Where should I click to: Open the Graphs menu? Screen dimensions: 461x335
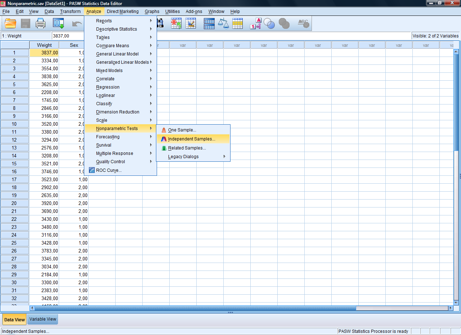[152, 12]
